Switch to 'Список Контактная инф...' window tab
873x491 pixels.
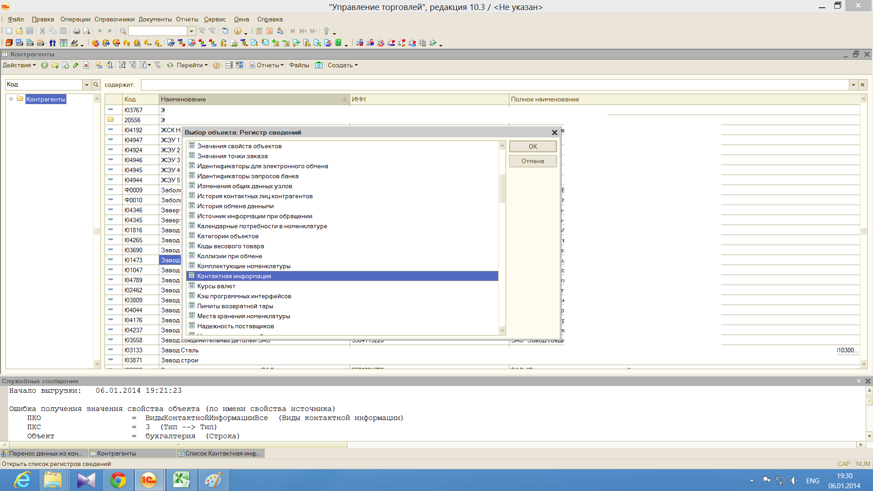[220, 453]
